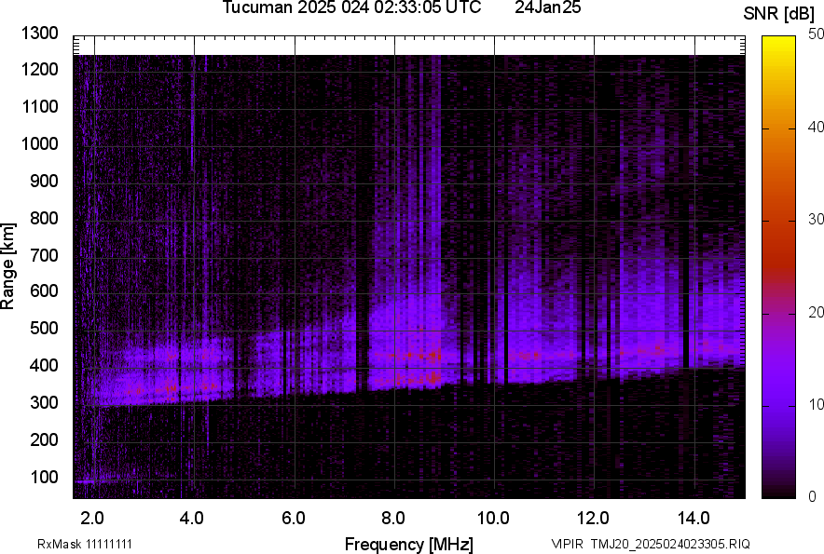The height and width of the screenshot is (554, 824).
Task: Select the 0 tick label on the colorbar
Action: click(x=813, y=496)
